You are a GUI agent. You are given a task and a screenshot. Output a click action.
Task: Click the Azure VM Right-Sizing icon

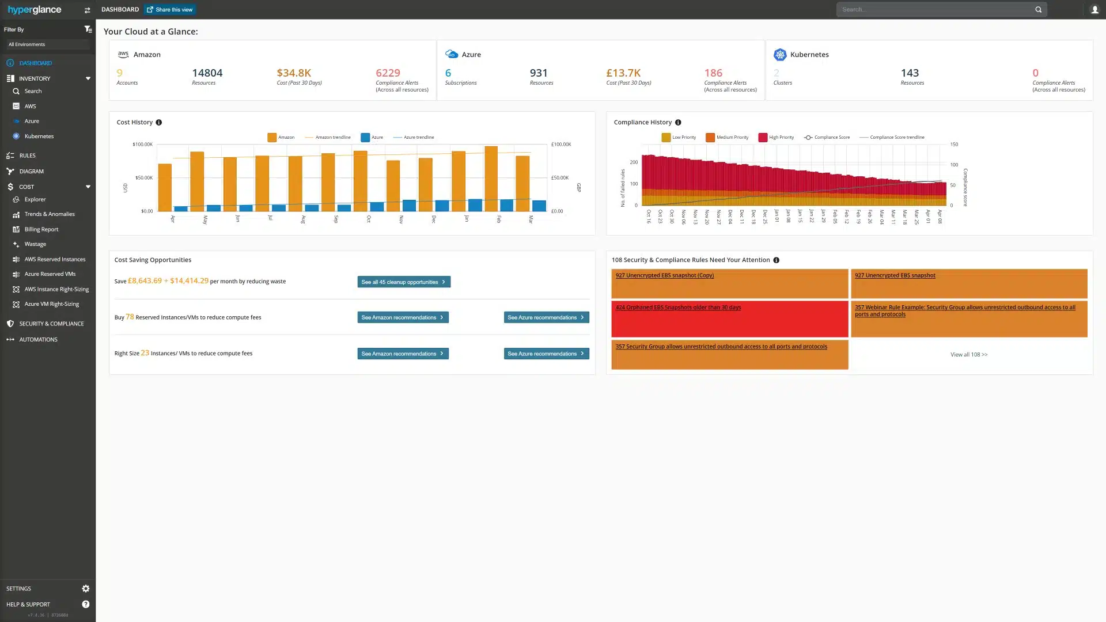(16, 304)
